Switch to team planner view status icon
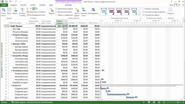 coord(154,102)
